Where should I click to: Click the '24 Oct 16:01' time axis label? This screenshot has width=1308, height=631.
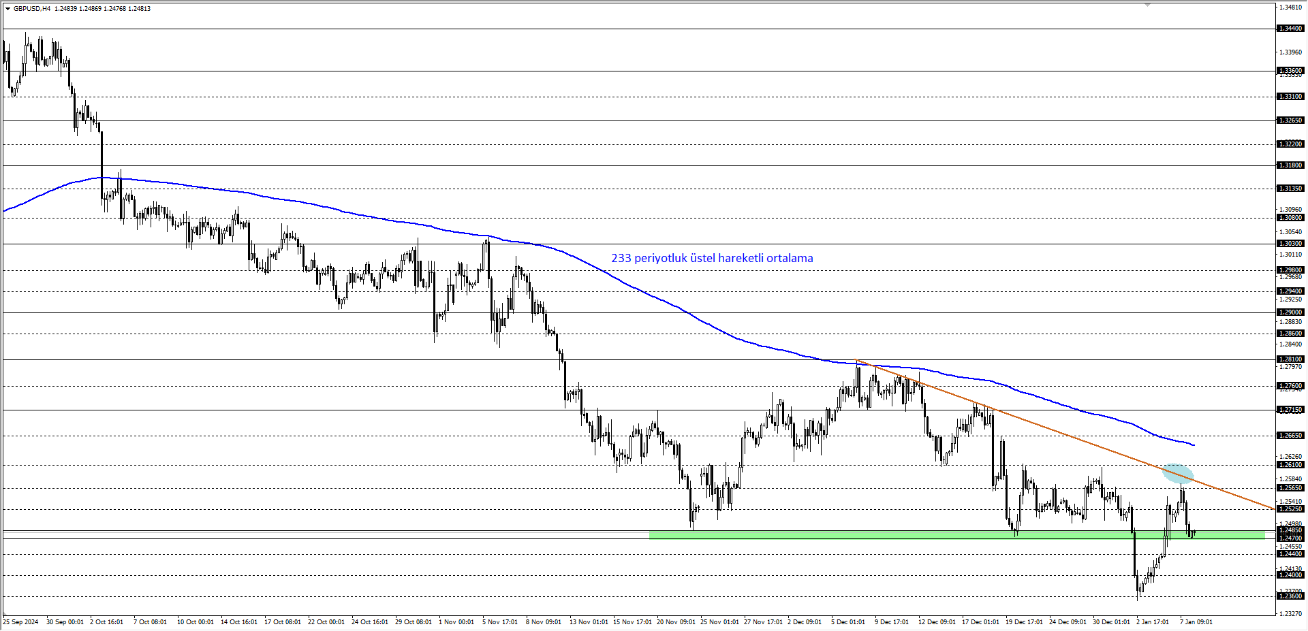pyautogui.click(x=370, y=622)
